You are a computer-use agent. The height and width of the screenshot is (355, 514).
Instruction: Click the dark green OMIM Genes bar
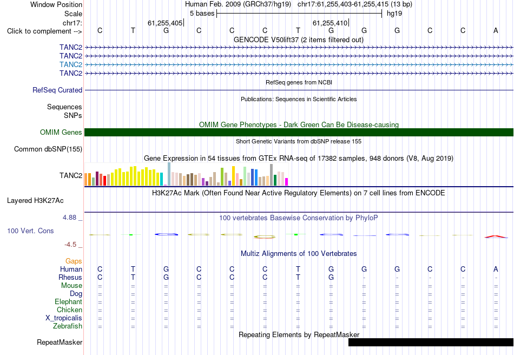(x=299, y=132)
